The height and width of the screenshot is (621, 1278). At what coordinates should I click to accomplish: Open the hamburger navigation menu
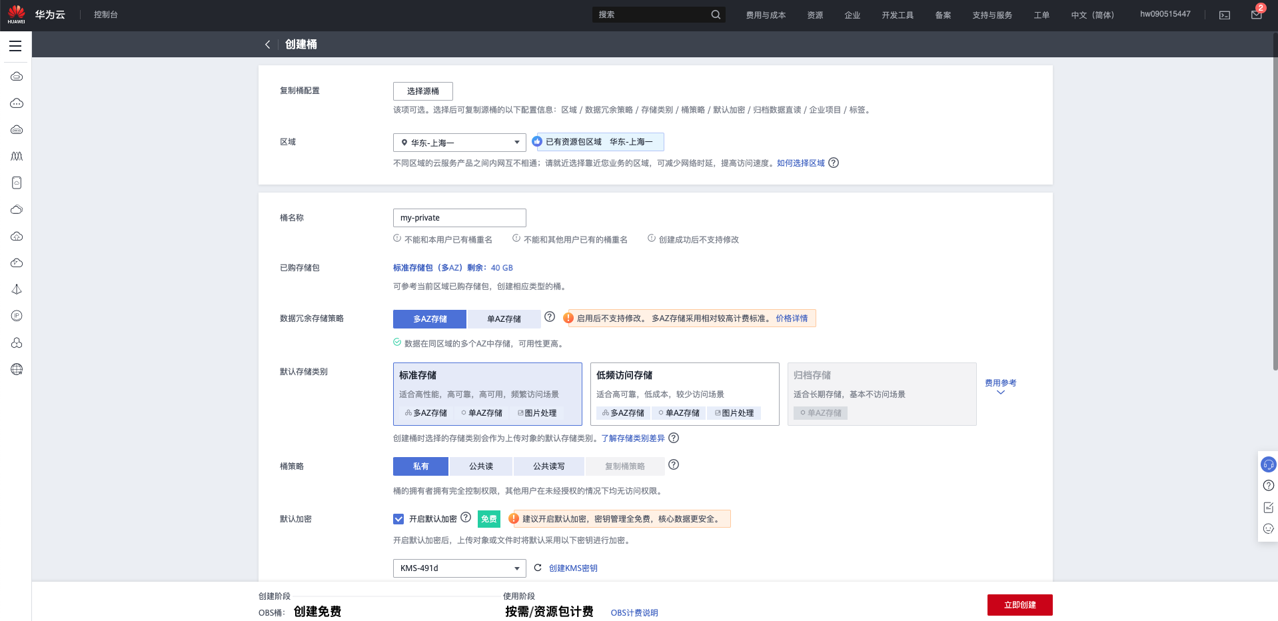(x=16, y=45)
